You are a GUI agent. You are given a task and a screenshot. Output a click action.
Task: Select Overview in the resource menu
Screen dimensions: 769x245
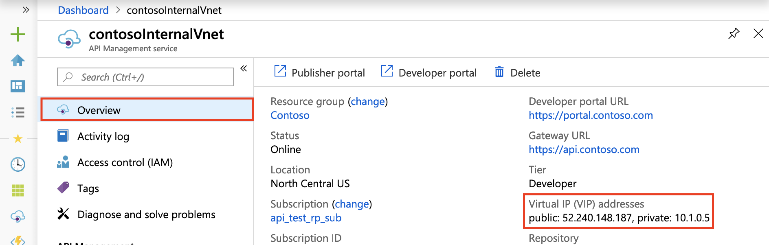[147, 110]
